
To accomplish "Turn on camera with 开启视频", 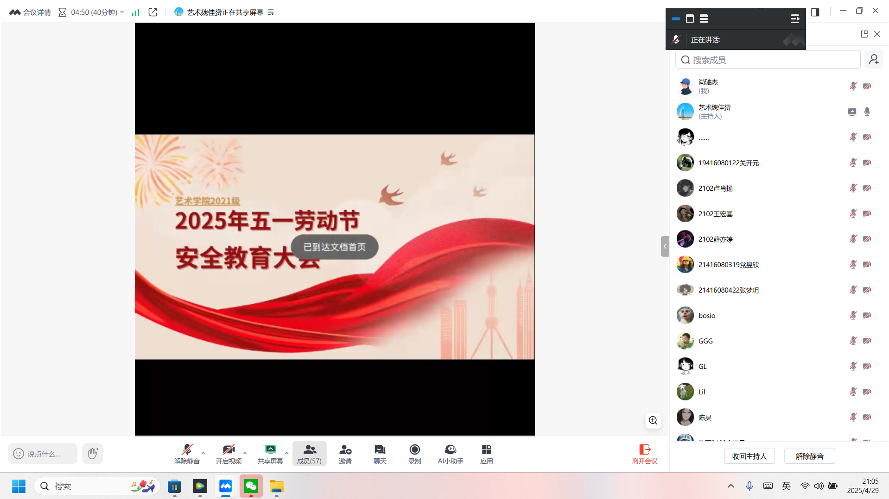I will (x=229, y=454).
